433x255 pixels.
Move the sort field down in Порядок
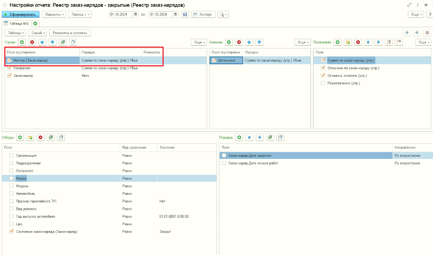coord(260,137)
